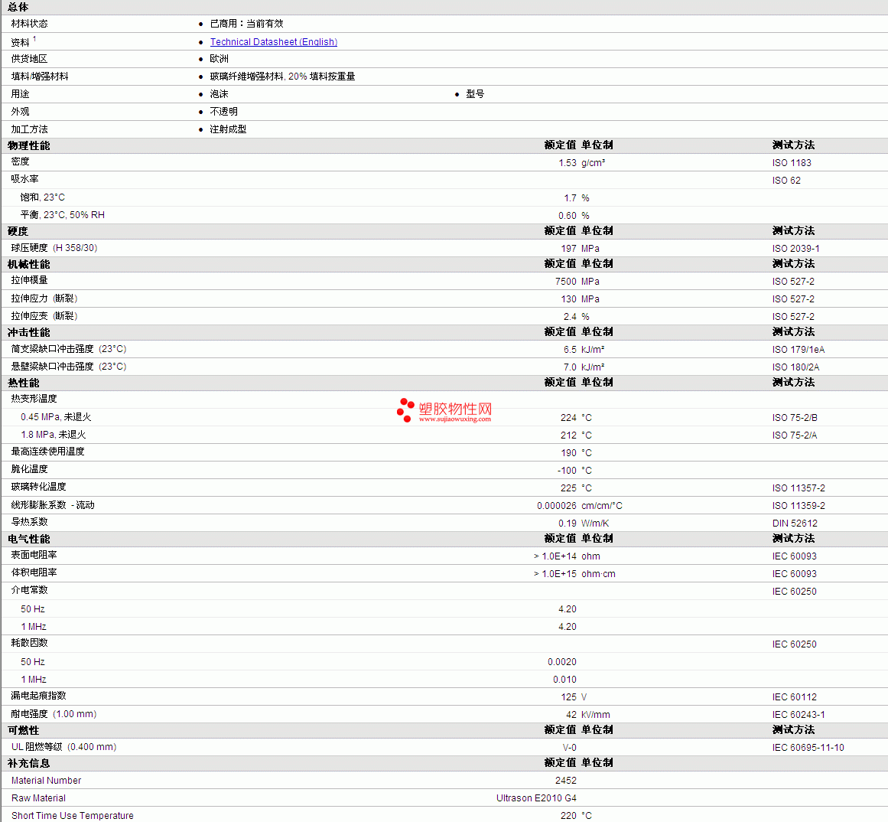Select the 220 short time use temperature value

coord(568,816)
